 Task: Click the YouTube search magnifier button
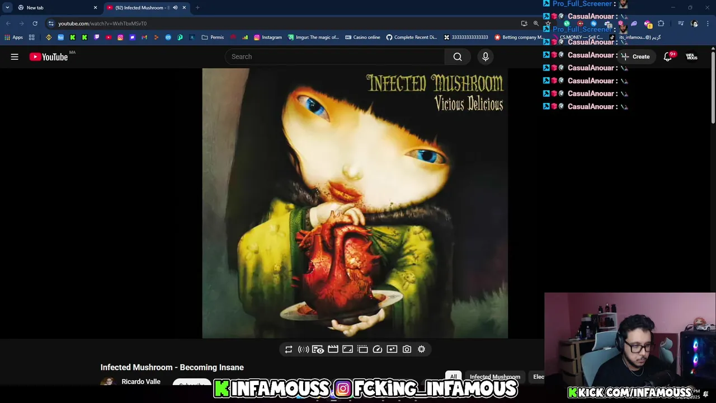tap(458, 57)
